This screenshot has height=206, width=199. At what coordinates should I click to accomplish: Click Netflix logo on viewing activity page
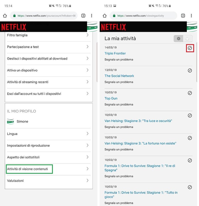(113, 27)
